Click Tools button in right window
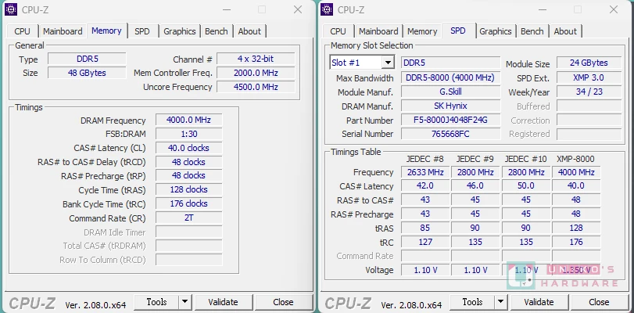Screen dimensions: 634x313 click(472, 302)
